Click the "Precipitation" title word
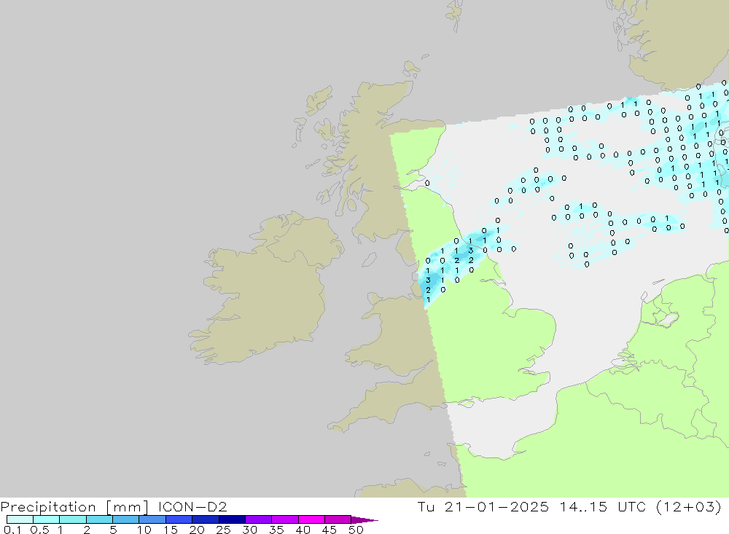This screenshot has height=534, width=729. coord(48,507)
